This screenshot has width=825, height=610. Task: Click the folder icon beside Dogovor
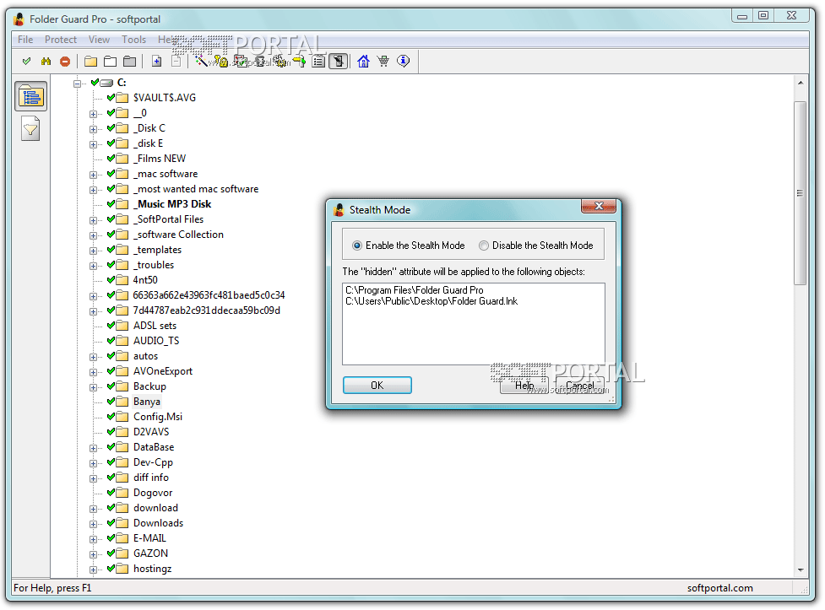122,493
